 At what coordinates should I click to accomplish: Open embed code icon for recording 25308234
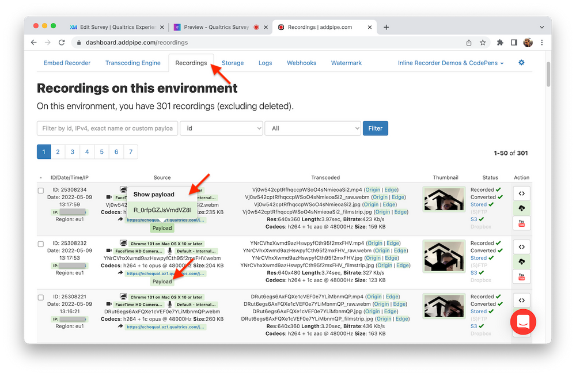click(521, 193)
